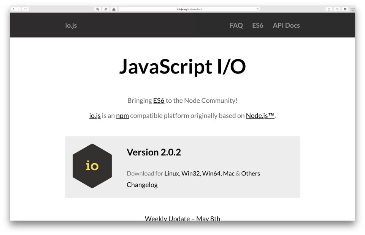Click the magnifier extension icon in toolbar
This screenshot has height=235, width=365.
[98, 9]
